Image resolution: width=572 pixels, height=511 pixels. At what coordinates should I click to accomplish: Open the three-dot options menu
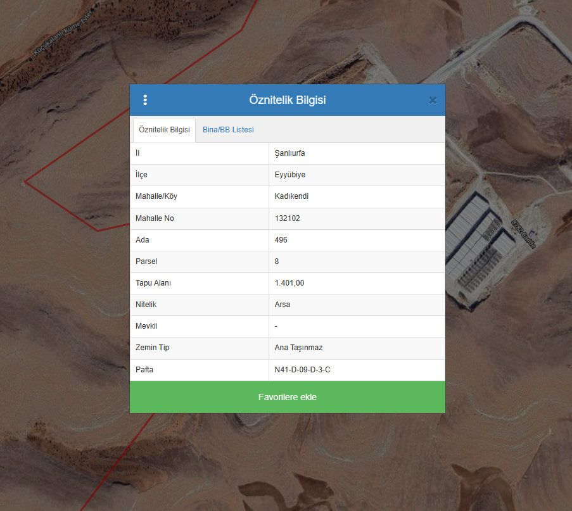(x=145, y=100)
